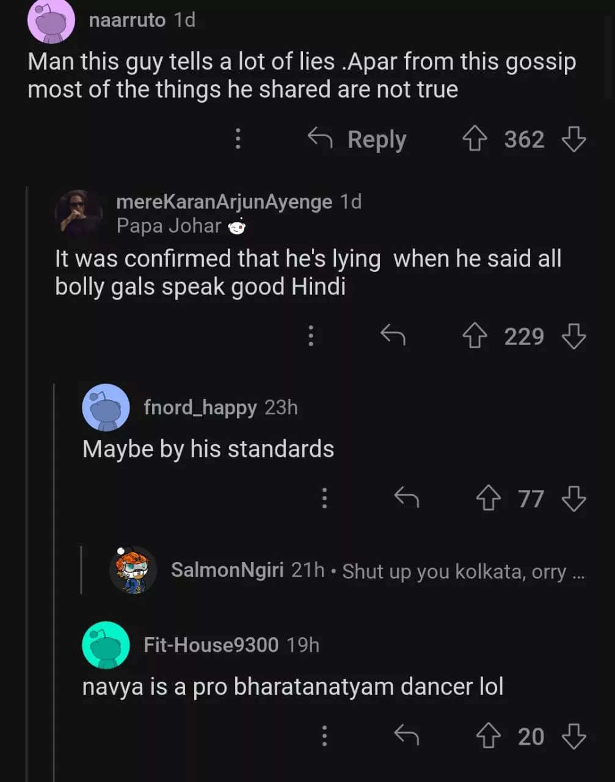Downvote the comment about bolly gals Hindi

573,336
